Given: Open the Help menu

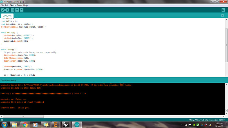Looking at the screenshot, I should (25, 5).
